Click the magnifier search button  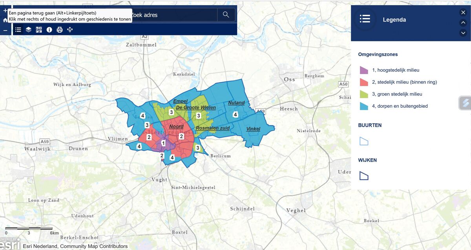(226, 15)
